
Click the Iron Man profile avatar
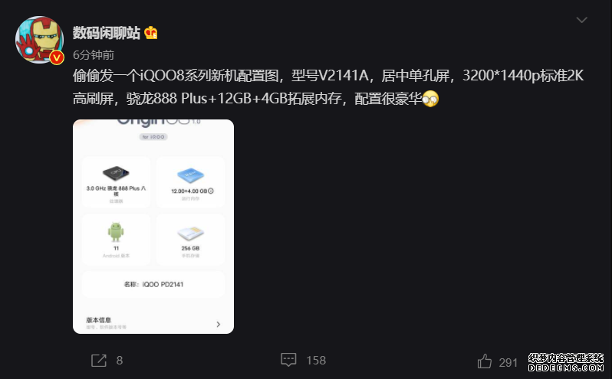[x=39, y=39]
